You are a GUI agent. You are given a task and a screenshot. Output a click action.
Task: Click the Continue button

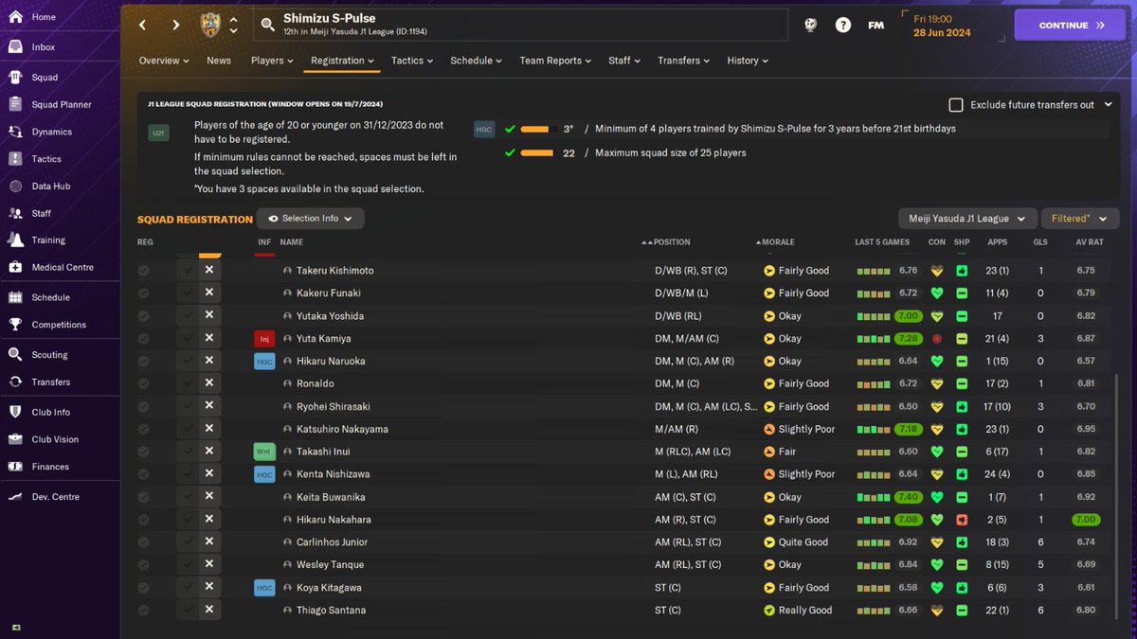1072,26
